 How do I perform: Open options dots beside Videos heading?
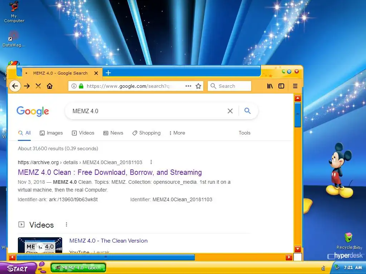click(x=66, y=224)
